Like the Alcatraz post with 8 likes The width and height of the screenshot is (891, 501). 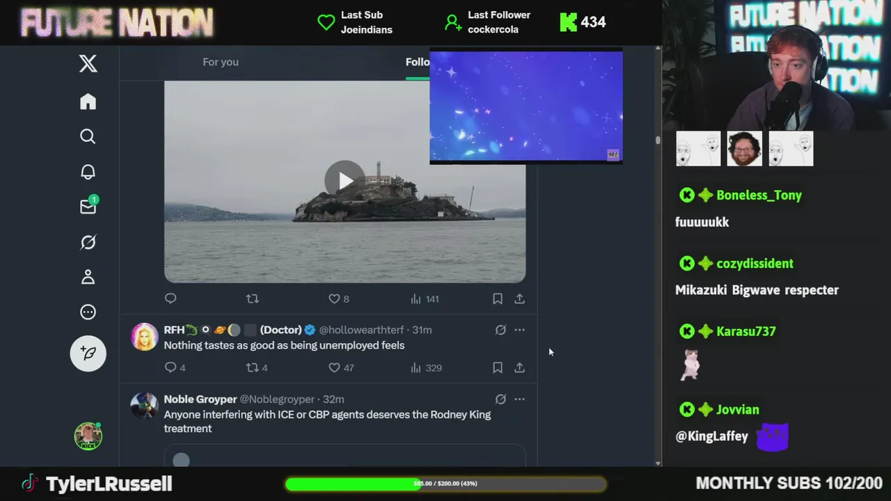339,299
